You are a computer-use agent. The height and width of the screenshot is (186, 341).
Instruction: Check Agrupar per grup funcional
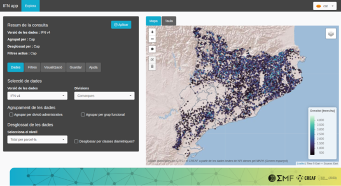(x=83, y=114)
